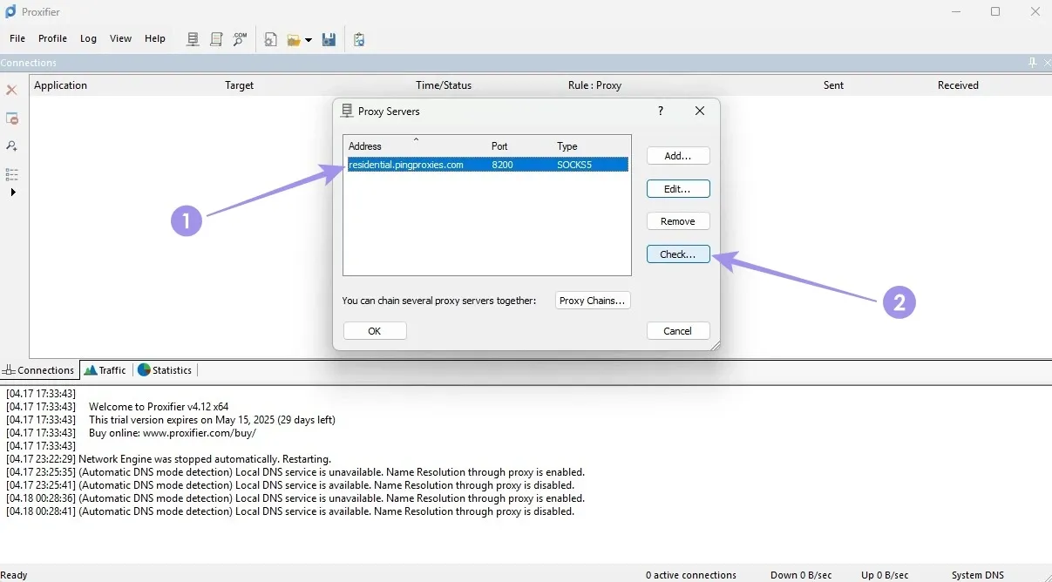Open the Log menu

tap(88, 38)
